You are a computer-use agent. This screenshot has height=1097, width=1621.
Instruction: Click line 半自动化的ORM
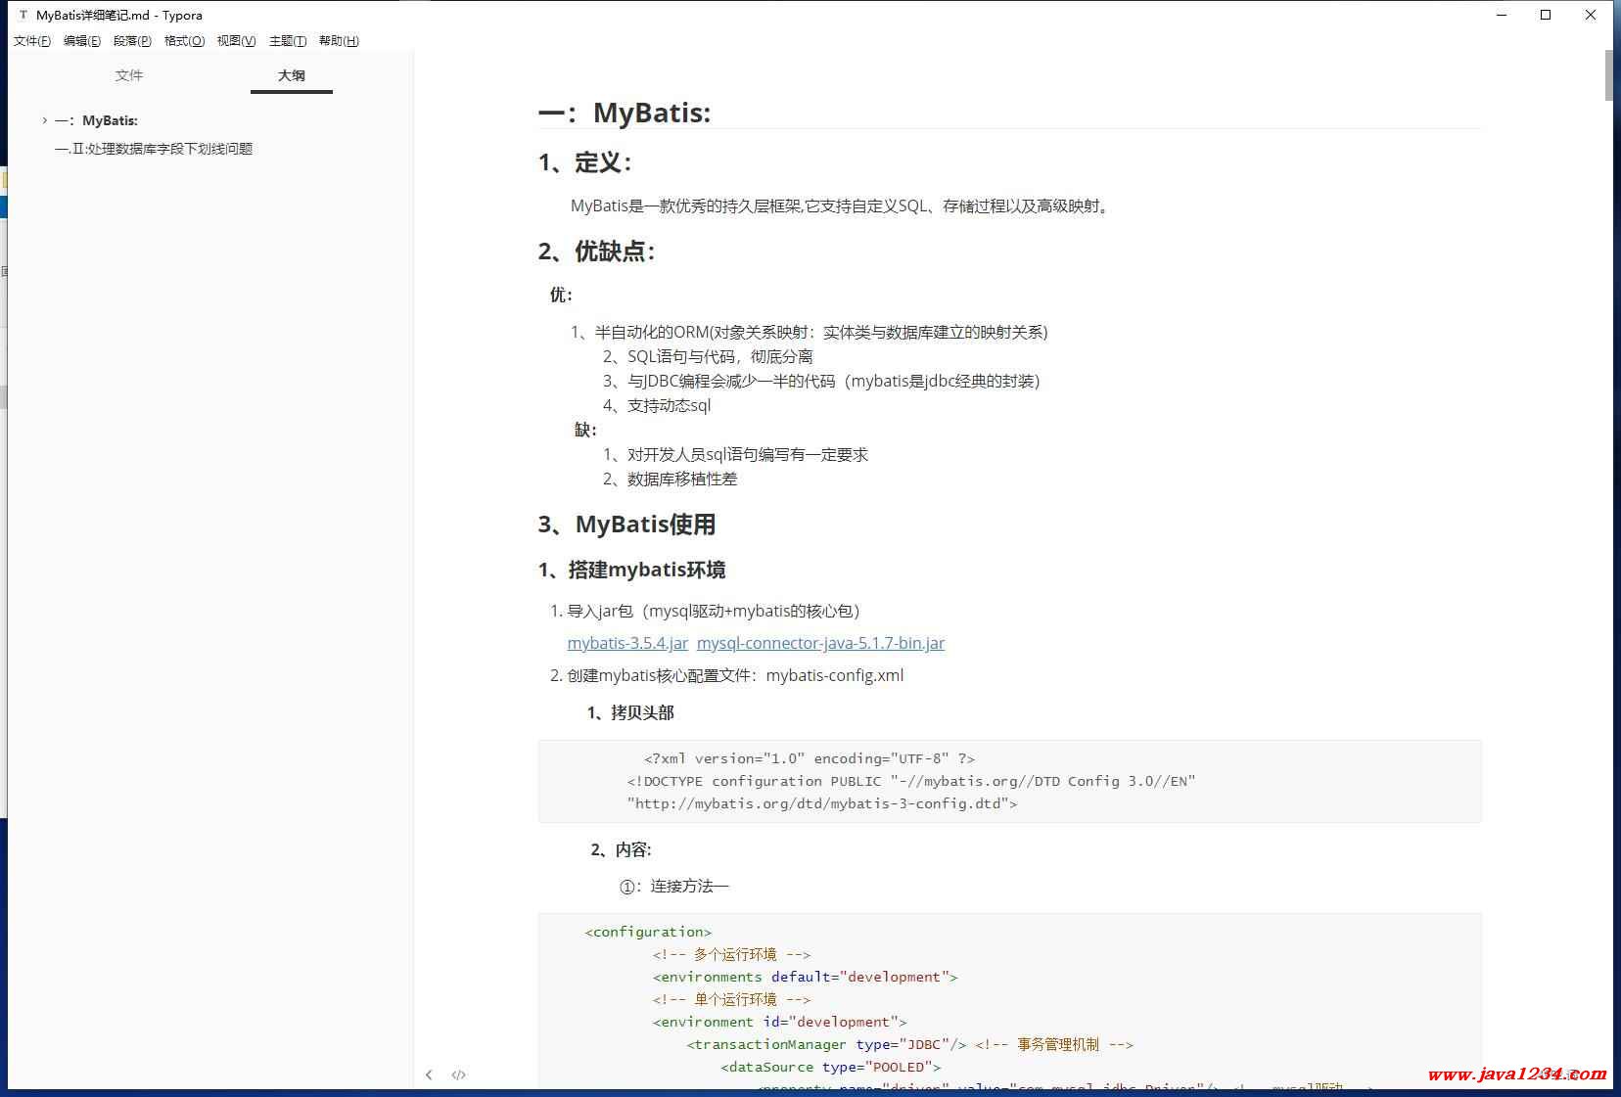809,332
